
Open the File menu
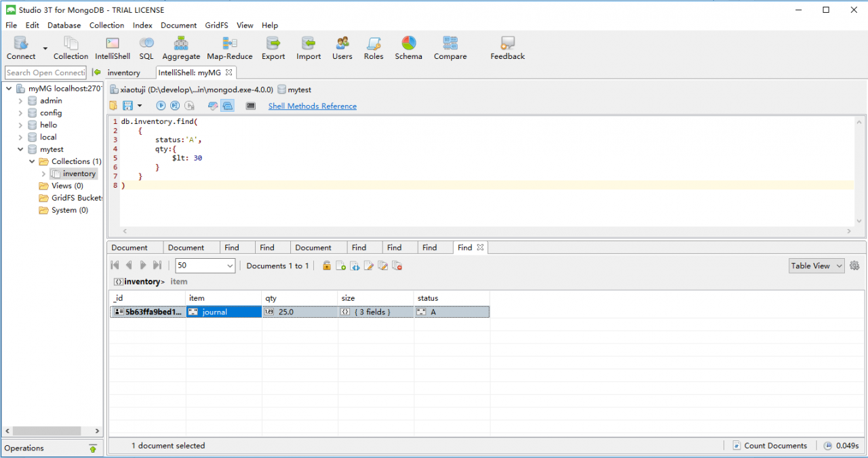pyautogui.click(x=12, y=25)
